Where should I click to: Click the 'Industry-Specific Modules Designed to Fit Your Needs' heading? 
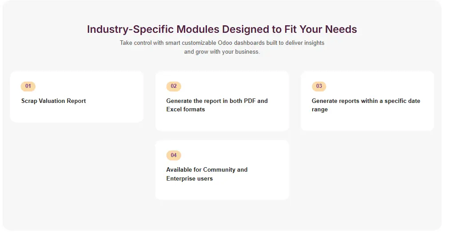[222, 29]
